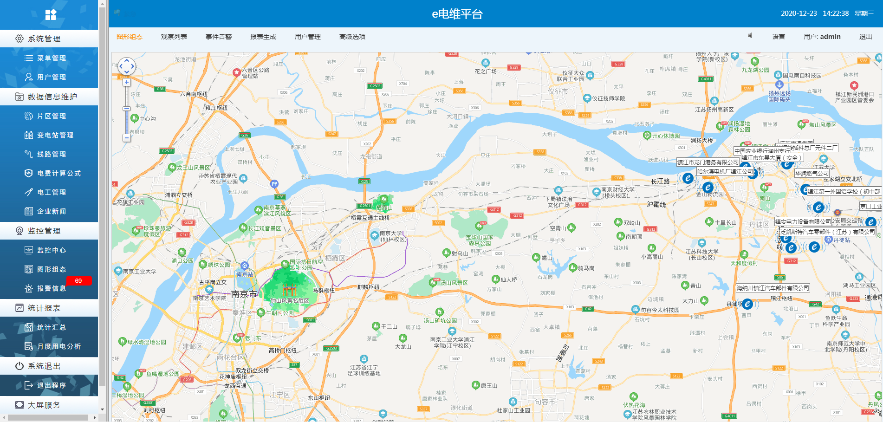
Task: Click the e-marker left of the 长江路 label
Action: click(x=688, y=178)
